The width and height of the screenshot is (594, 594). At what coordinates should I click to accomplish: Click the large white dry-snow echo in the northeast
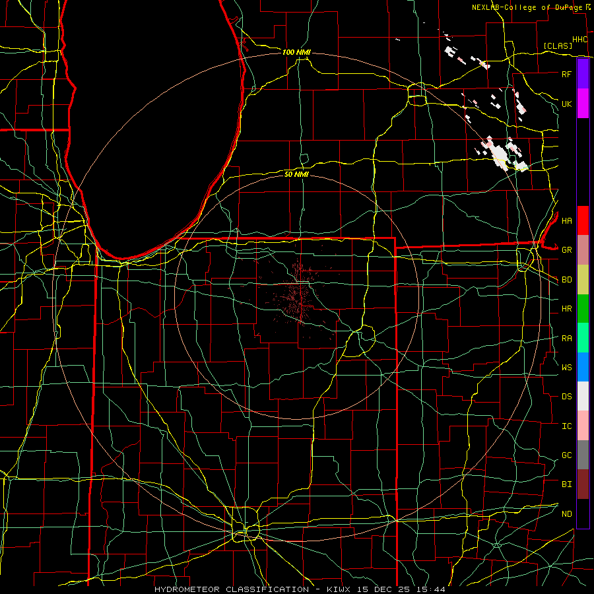[x=500, y=153]
